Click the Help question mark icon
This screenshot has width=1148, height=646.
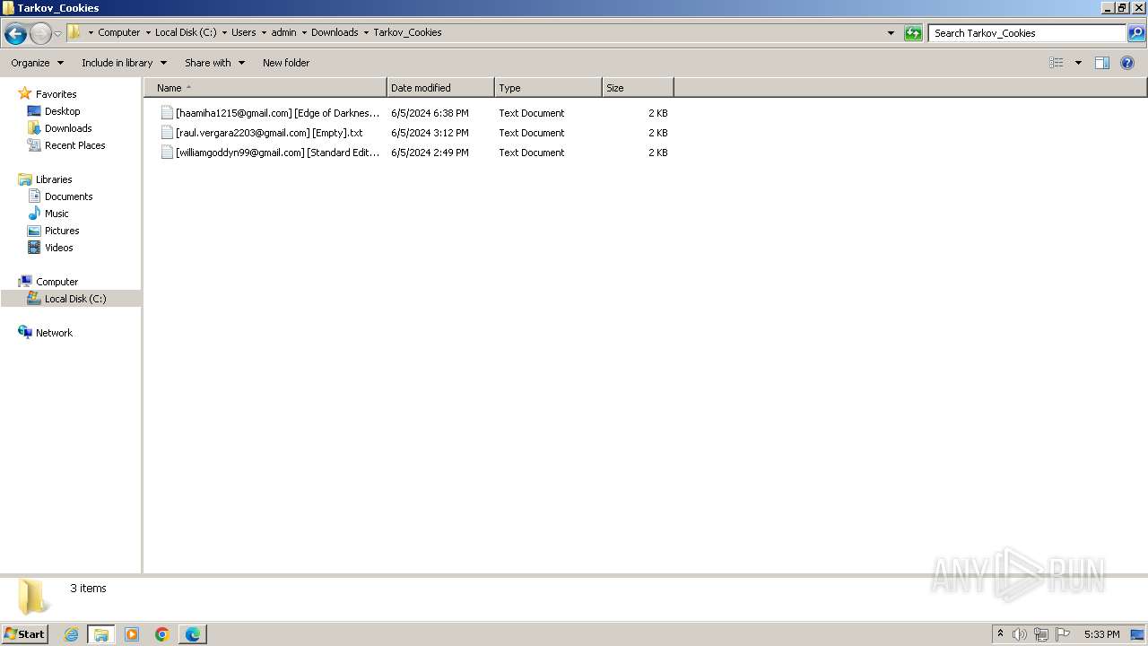pos(1127,63)
